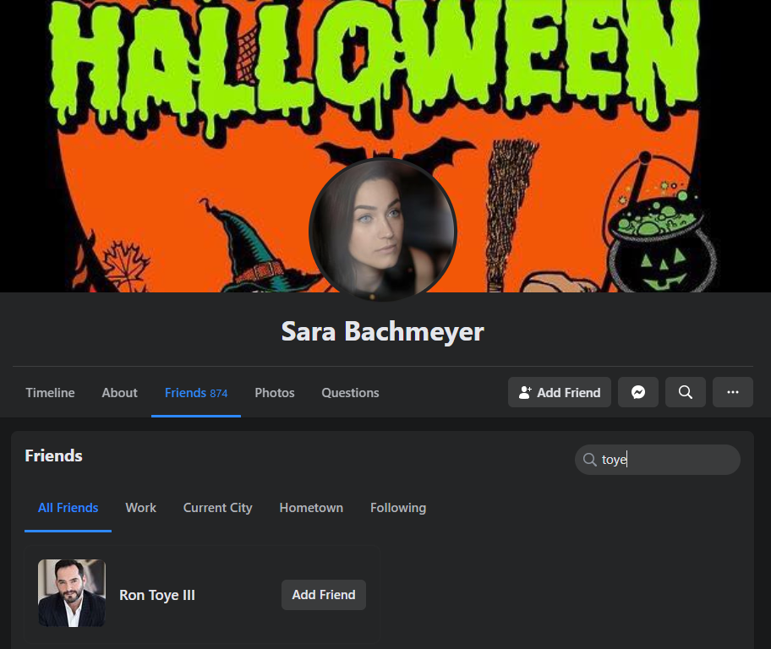
Task: Show friends from Work
Action: pos(140,508)
